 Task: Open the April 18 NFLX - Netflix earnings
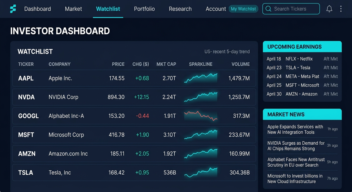click(302, 59)
